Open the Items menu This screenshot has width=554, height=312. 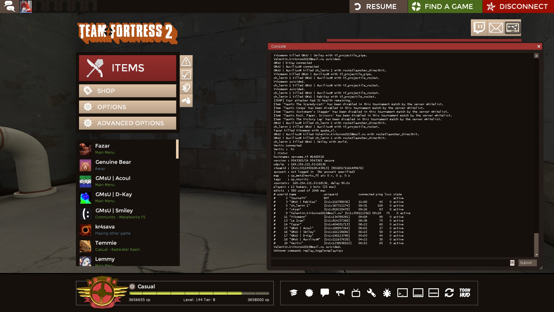pyautogui.click(x=128, y=68)
